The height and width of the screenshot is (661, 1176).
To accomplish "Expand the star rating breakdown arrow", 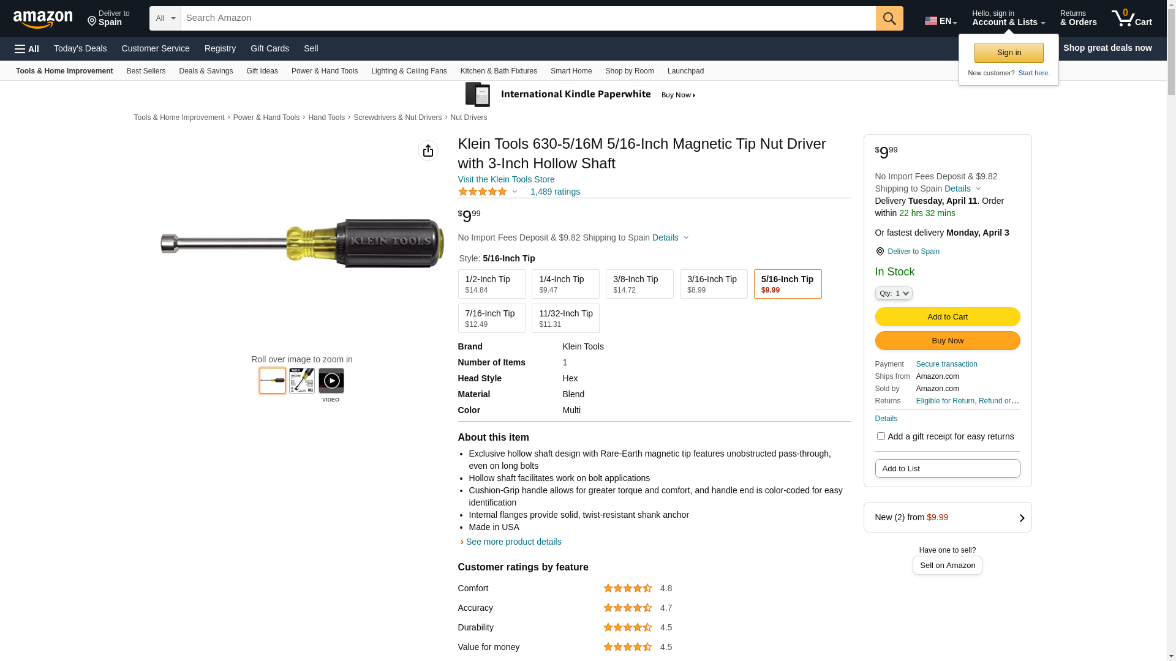I will pos(514,192).
